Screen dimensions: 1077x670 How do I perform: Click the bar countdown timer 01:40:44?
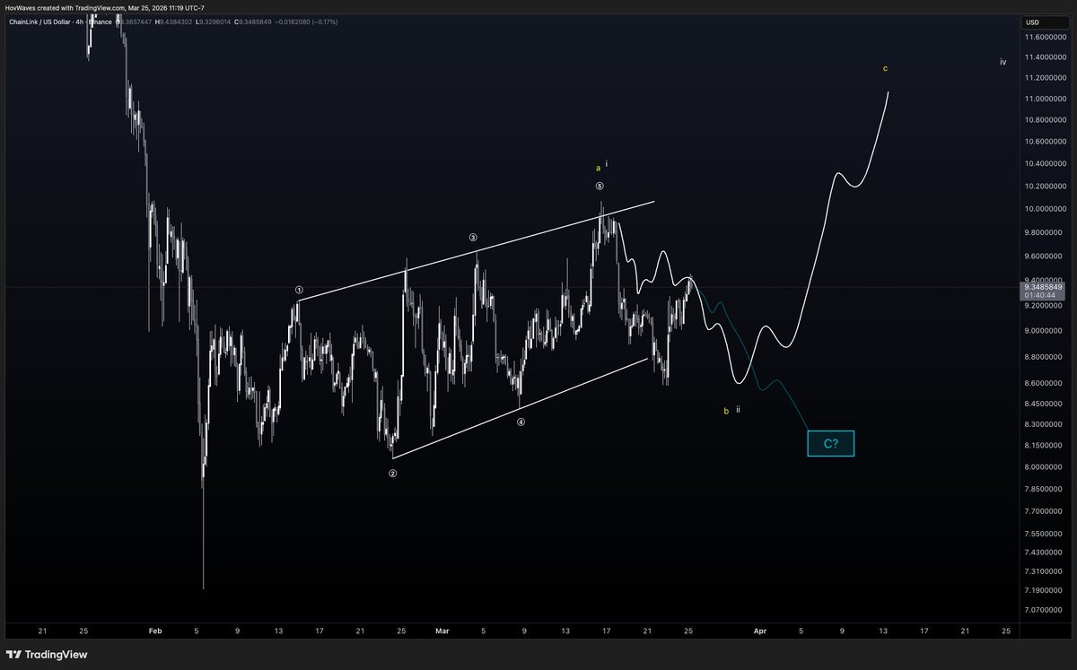coord(1039,296)
